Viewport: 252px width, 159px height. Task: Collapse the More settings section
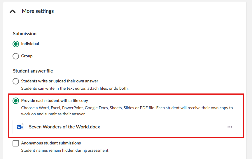click(13, 11)
